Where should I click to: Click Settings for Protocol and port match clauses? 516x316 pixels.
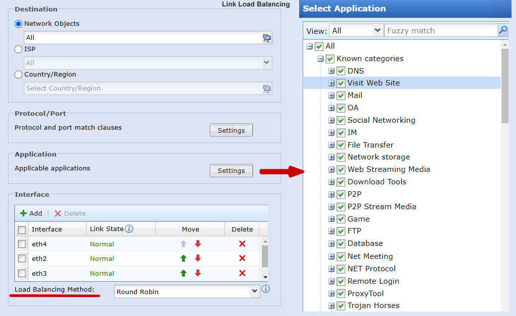pyautogui.click(x=231, y=130)
